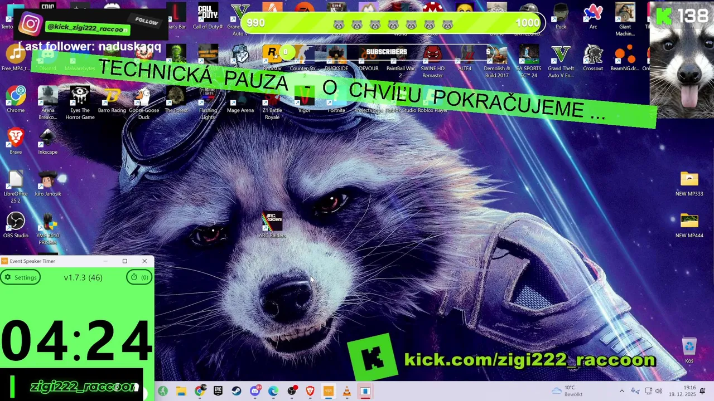Viewport: 714px width, 401px height.
Task: Open the LibreOffice 25.2 desktop icon
Action: pos(16,186)
